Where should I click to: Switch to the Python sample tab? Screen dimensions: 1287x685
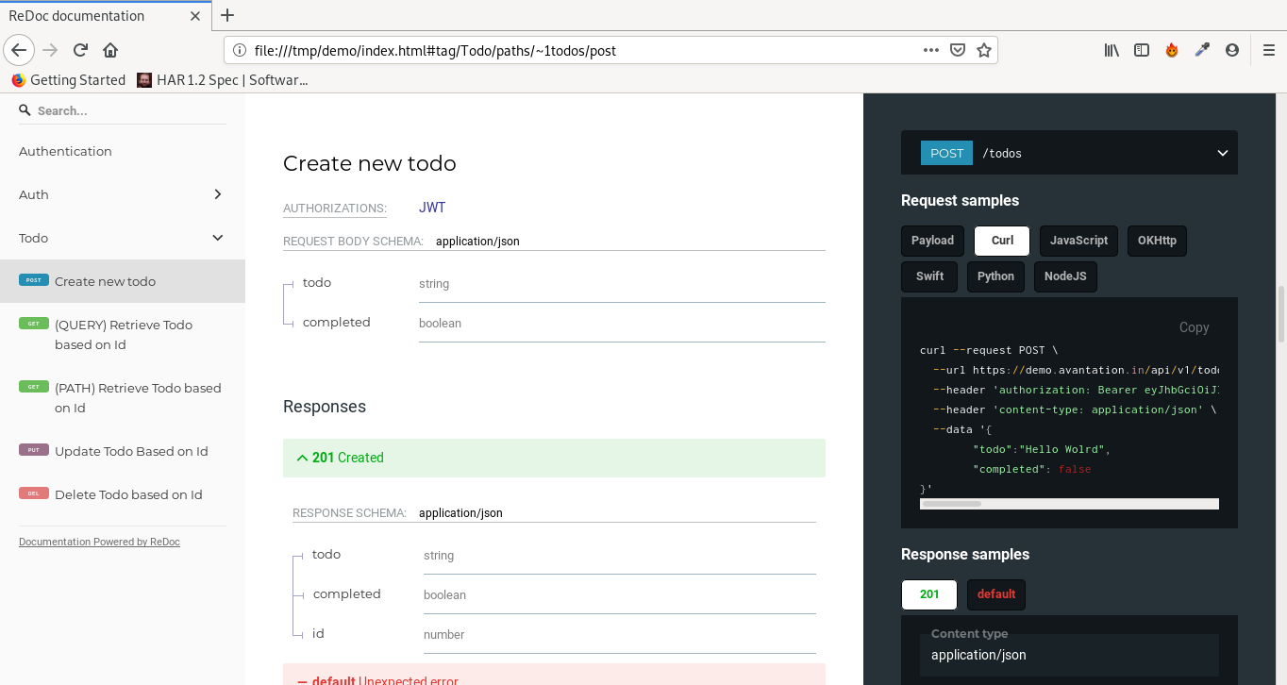coord(995,276)
